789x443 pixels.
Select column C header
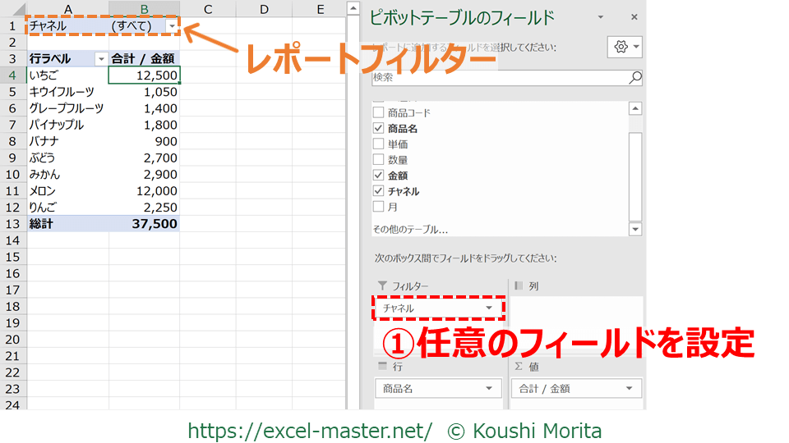(208, 9)
